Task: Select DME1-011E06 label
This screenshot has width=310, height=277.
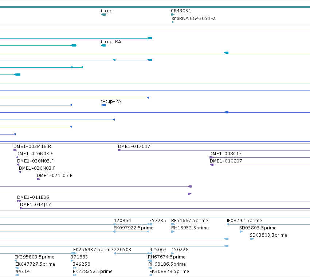Action: click(x=33, y=197)
